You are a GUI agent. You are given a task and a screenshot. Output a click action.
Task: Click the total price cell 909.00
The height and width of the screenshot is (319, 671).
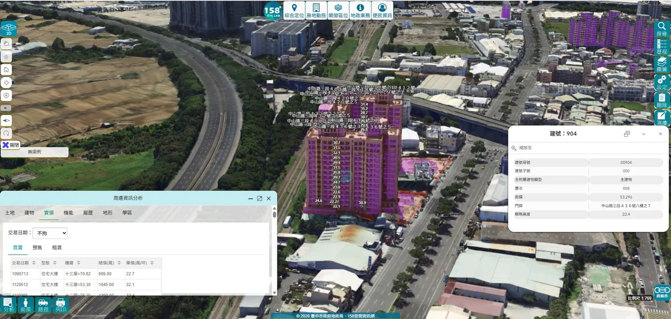[110, 274]
